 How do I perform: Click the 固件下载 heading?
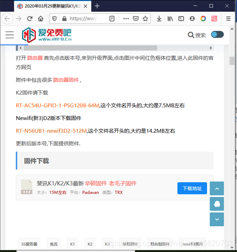tap(36, 161)
